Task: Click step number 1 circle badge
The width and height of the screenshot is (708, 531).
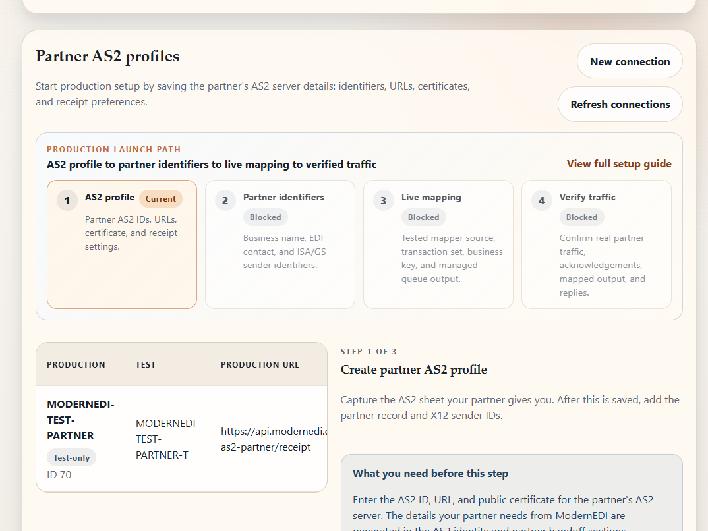Action: coord(67,200)
